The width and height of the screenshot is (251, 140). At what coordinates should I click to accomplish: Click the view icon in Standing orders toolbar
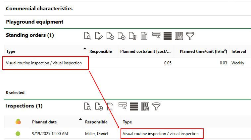(x=87, y=35)
